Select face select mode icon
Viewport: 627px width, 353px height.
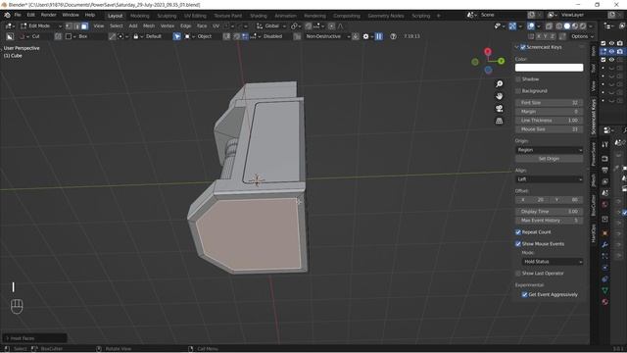84,26
